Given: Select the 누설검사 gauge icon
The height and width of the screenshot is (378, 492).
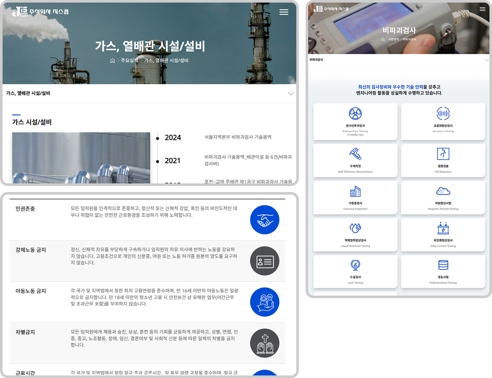Looking at the screenshot, I should pyautogui.click(x=355, y=265).
